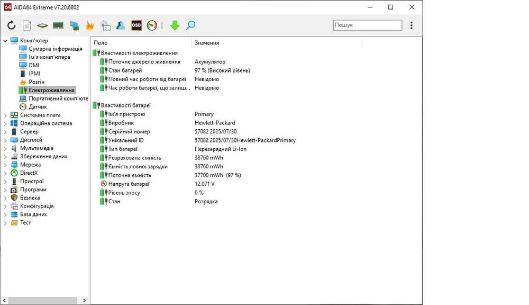Click the green download arrow icon
Screen dimensions: 529x305
coord(175,25)
